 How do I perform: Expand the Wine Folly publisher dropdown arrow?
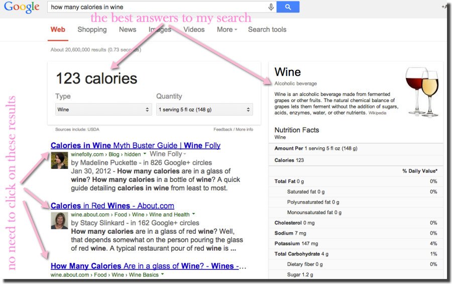(185, 154)
